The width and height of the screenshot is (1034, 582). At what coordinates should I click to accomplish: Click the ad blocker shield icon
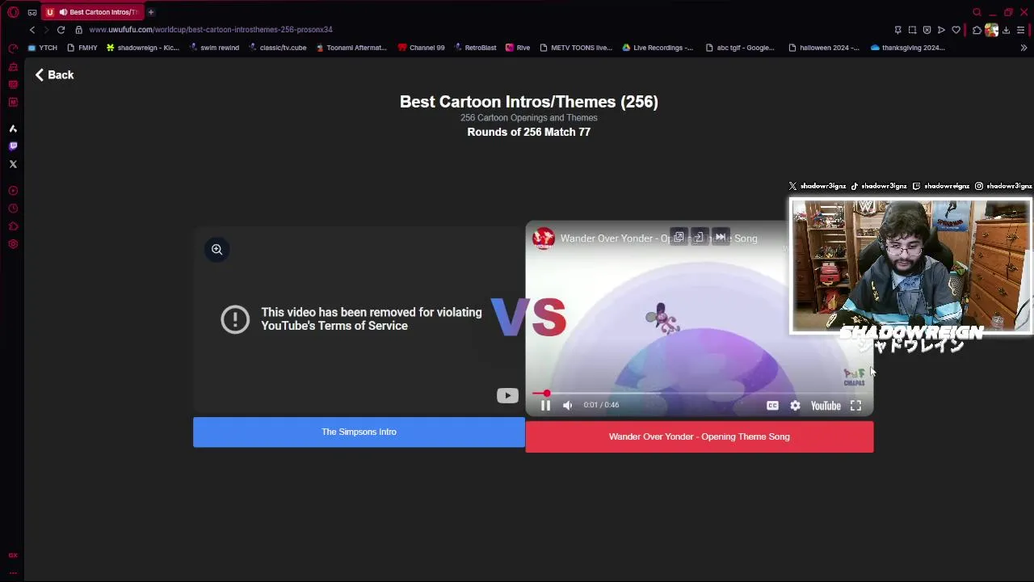point(927,30)
